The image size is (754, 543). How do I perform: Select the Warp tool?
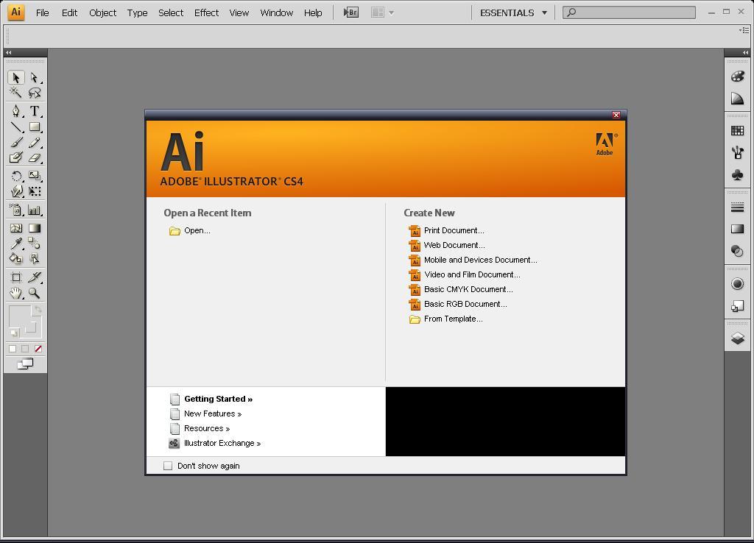pos(16,191)
